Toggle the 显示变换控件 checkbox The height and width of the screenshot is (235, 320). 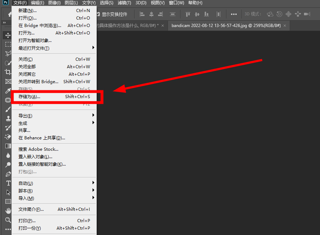[x=99, y=14]
